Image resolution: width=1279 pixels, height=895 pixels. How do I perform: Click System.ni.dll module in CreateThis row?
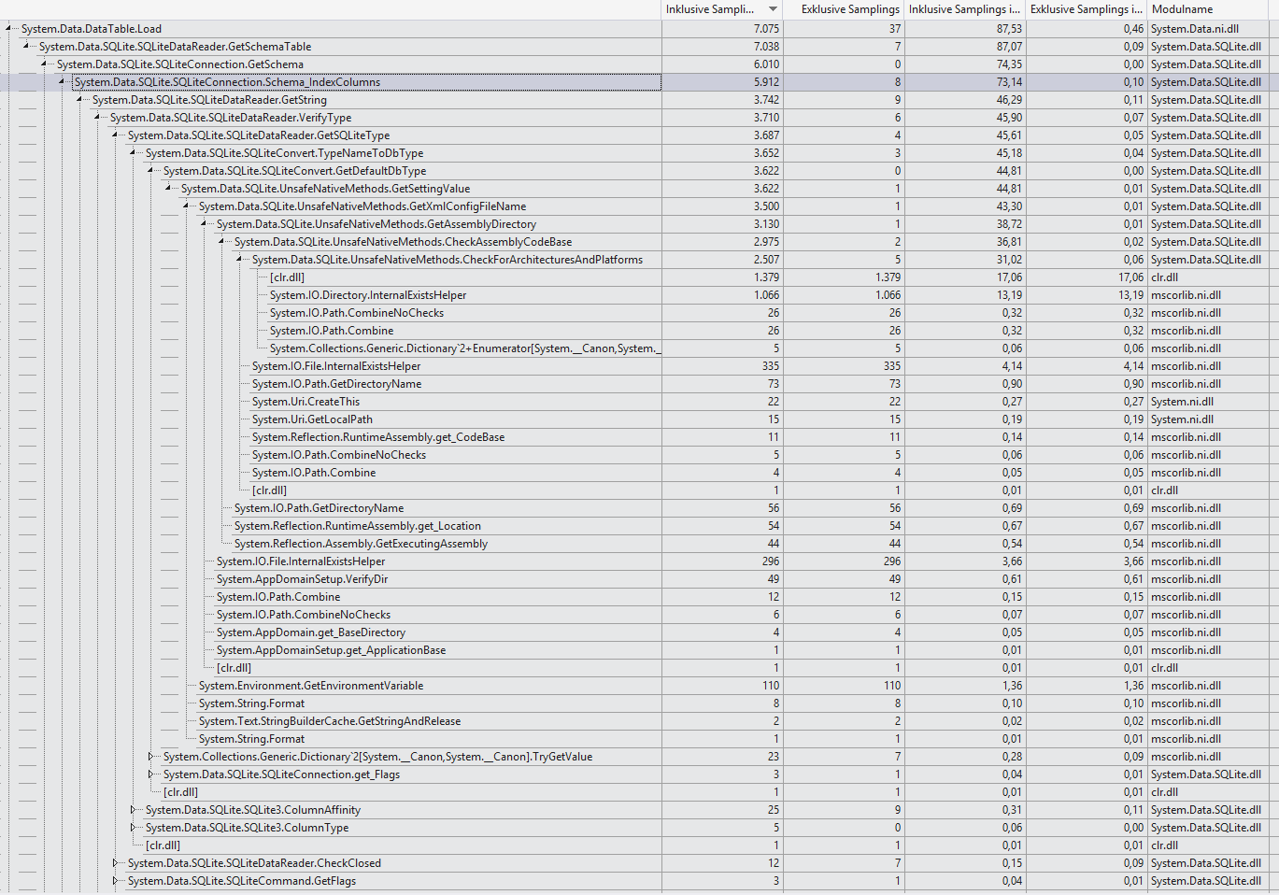click(1182, 402)
